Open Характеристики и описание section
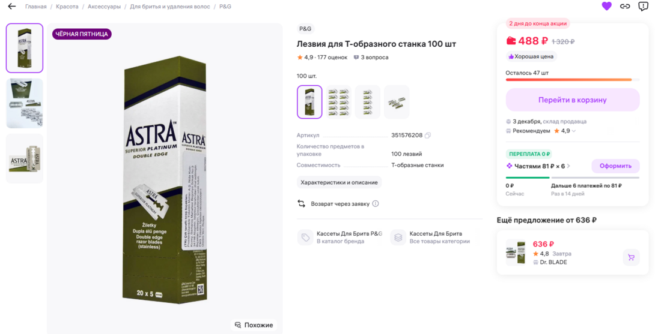655x334 pixels. (339, 182)
